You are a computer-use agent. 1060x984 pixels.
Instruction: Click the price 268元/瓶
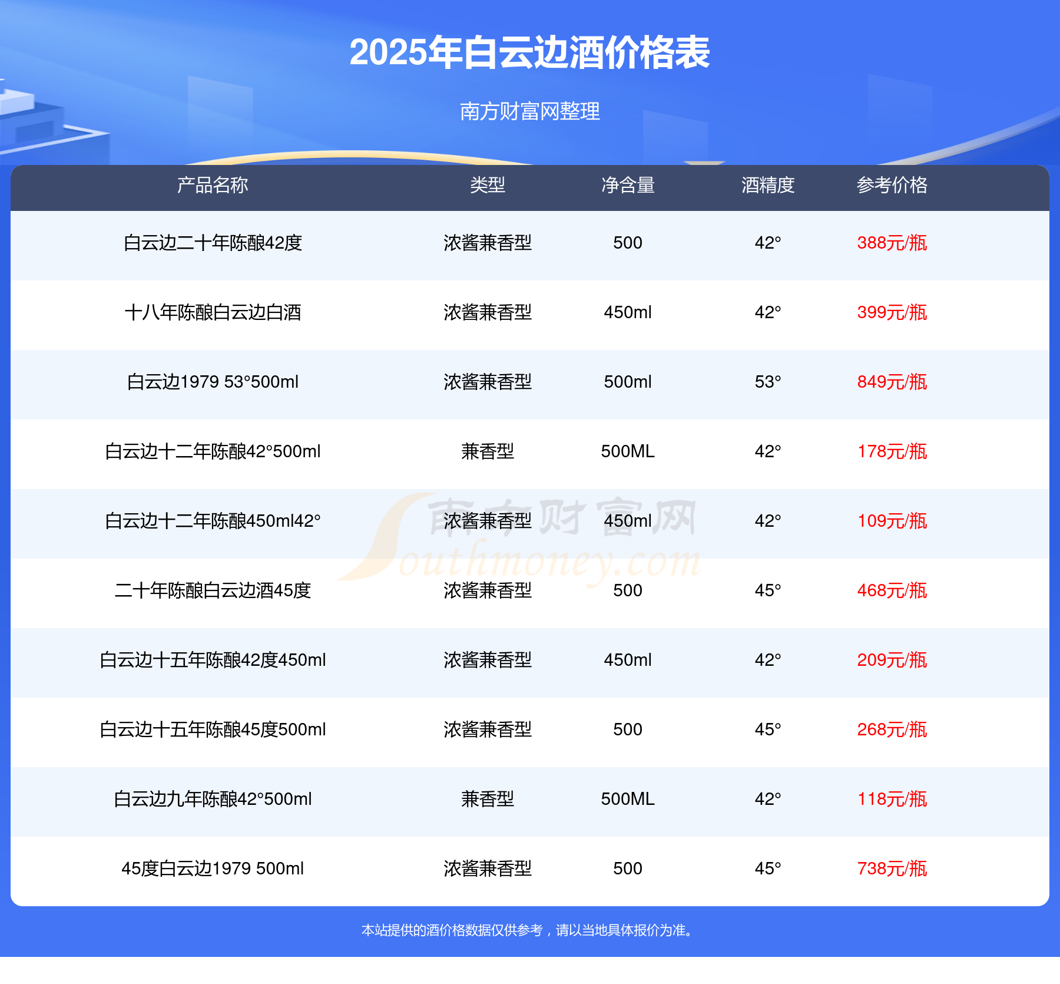tap(892, 729)
